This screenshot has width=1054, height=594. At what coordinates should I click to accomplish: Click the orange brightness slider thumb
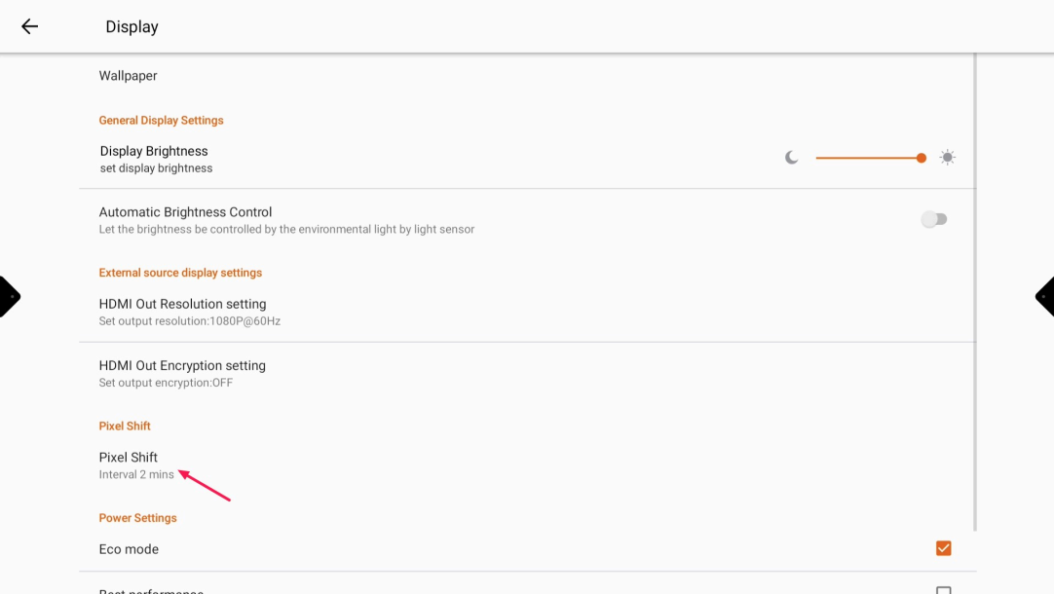pyautogui.click(x=921, y=158)
